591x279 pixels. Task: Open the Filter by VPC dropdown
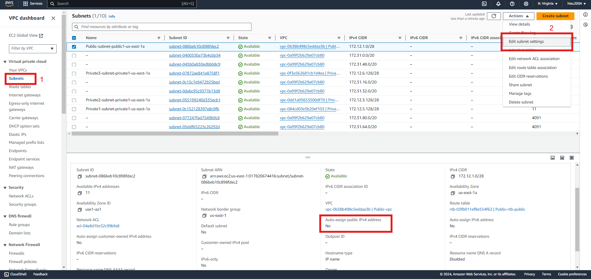(33, 48)
